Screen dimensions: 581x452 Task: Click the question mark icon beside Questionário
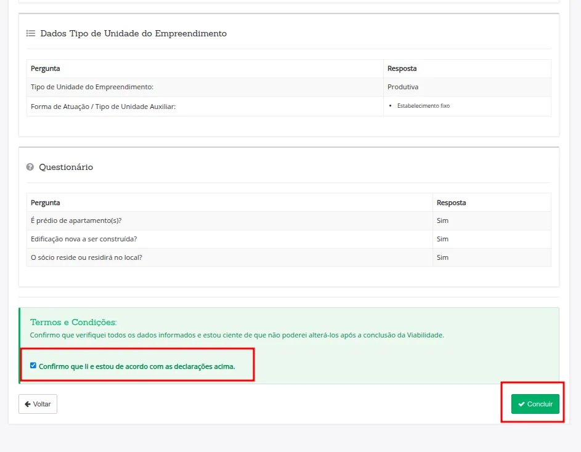point(30,167)
